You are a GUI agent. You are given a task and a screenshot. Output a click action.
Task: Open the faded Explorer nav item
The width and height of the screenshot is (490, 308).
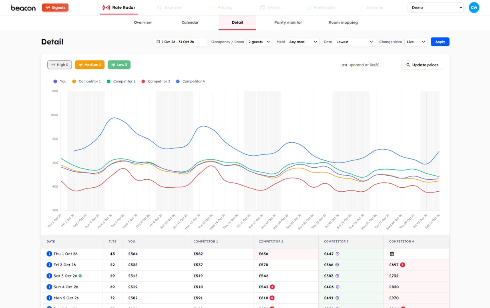point(169,8)
